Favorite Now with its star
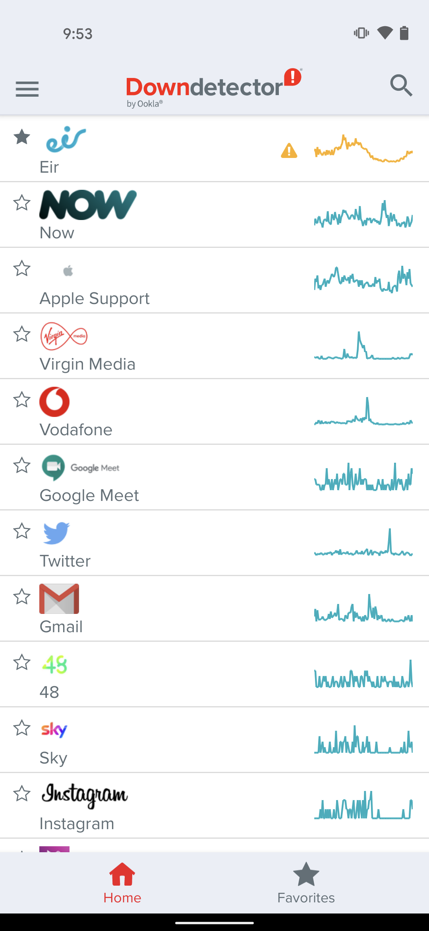429x931 pixels. click(x=22, y=203)
